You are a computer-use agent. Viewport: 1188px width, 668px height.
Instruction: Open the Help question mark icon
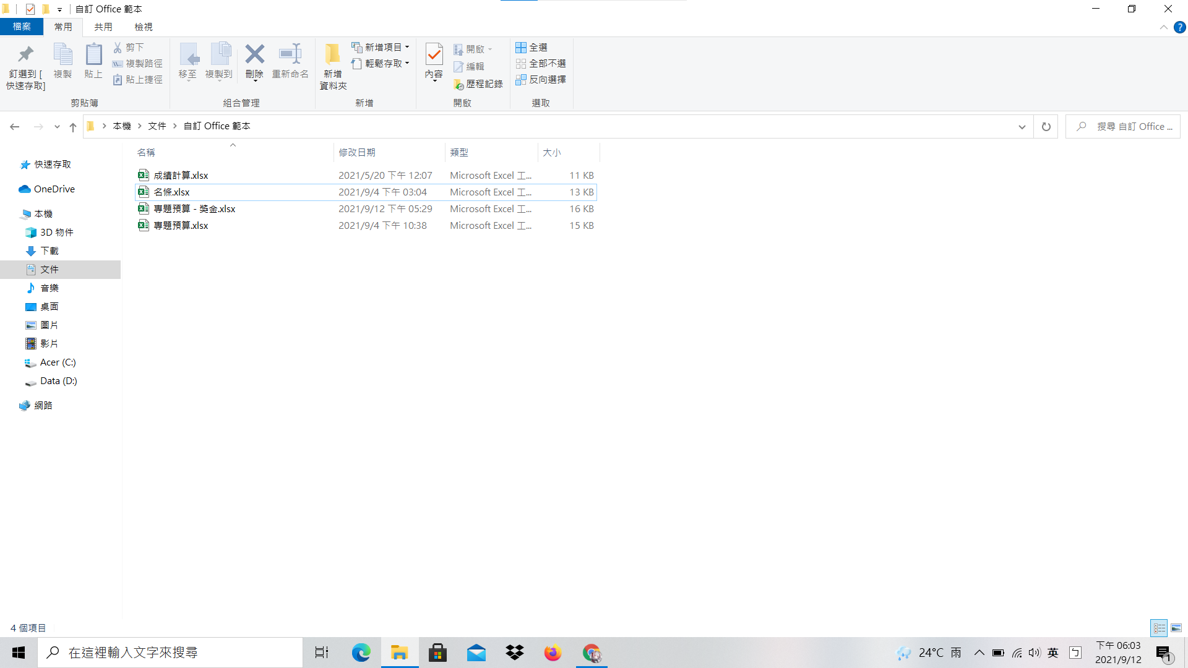1180,27
